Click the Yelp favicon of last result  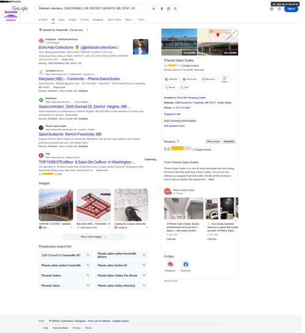41,155
